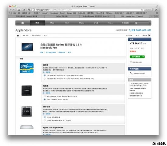Click the gift package icon under cart button

click(131, 62)
